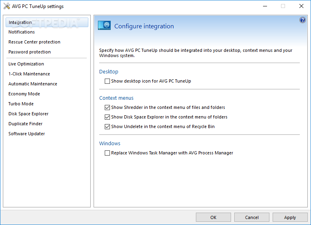Open Disk Space Explorer settings

pos(28,114)
